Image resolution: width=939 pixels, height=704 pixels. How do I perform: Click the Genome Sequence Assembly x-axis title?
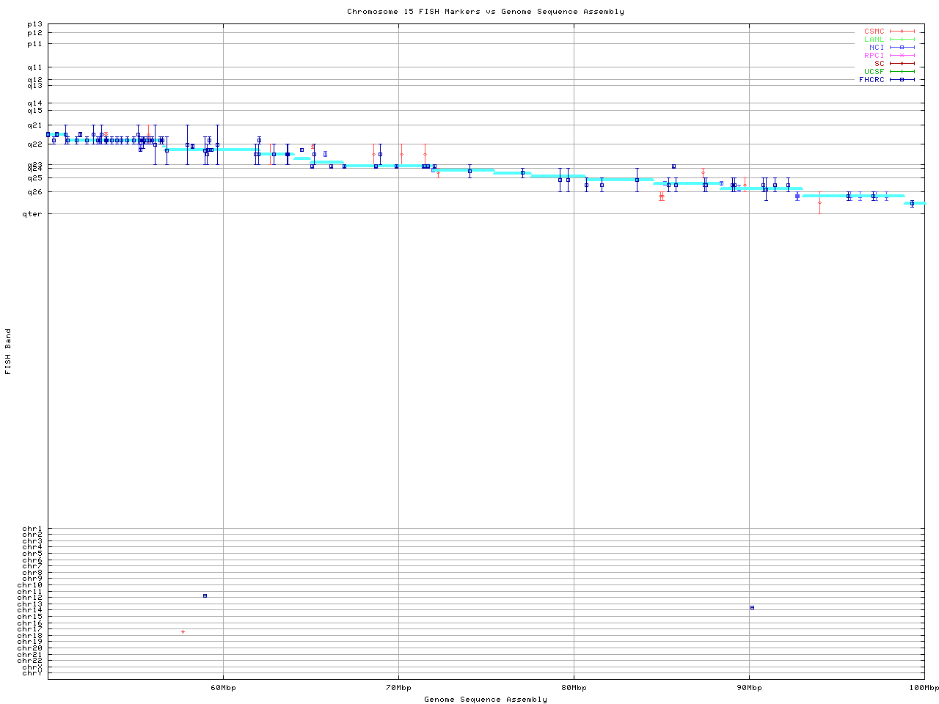[x=485, y=700]
